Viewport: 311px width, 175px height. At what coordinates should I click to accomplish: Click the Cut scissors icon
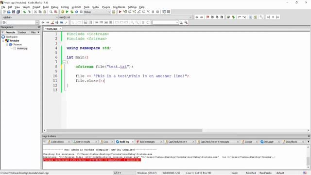pyautogui.click(x=35, y=12)
